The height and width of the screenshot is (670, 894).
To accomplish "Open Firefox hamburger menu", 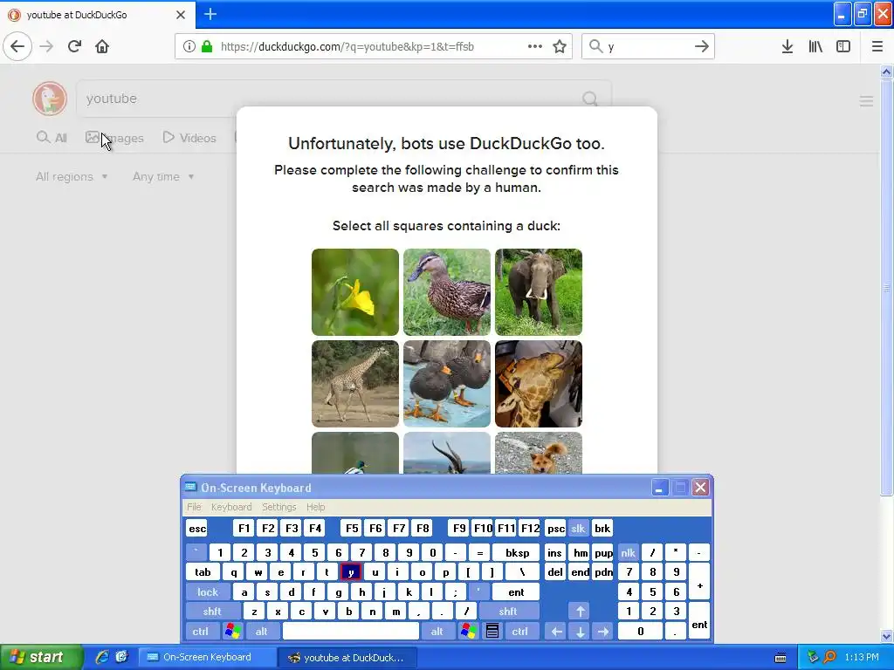I will pos(877,46).
